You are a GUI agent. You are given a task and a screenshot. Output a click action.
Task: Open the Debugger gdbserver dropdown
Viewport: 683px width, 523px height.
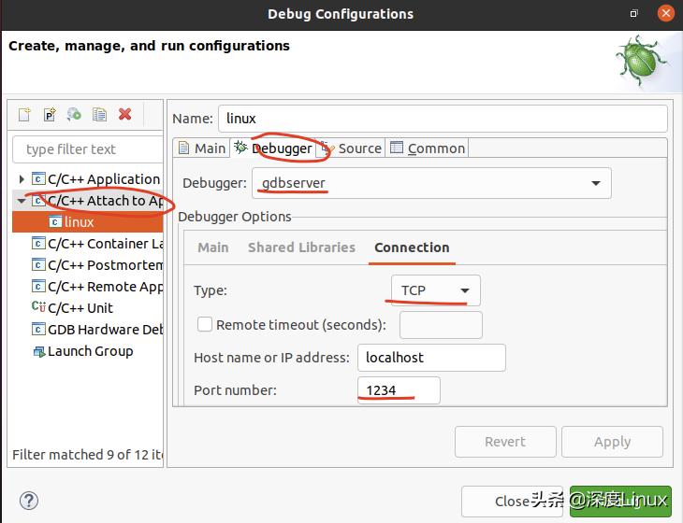[x=595, y=183]
